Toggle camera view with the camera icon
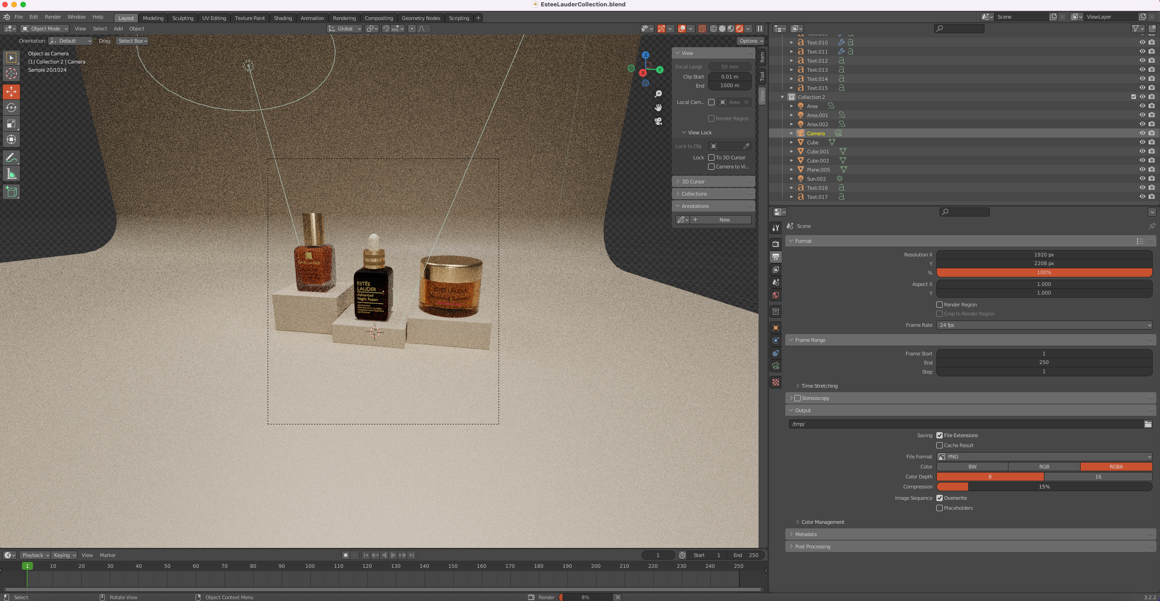The width and height of the screenshot is (1160, 601). coord(658,121)
